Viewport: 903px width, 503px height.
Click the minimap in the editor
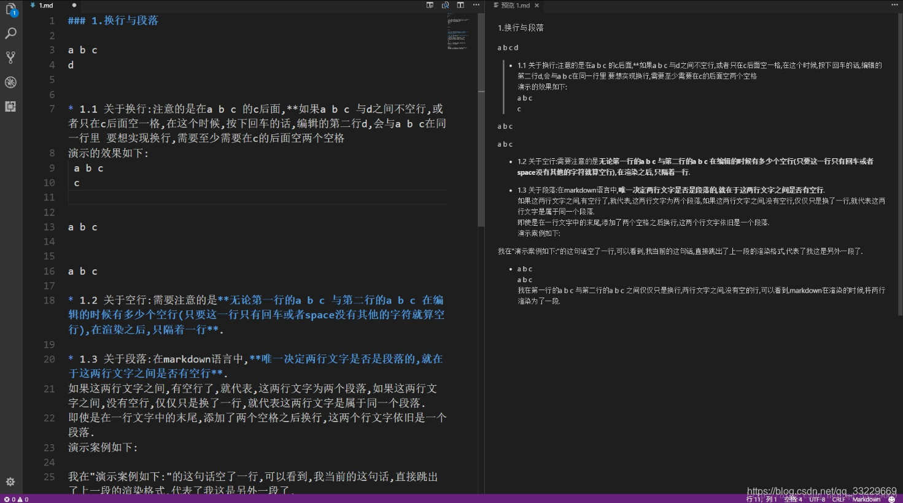click(x=458, y=32)
